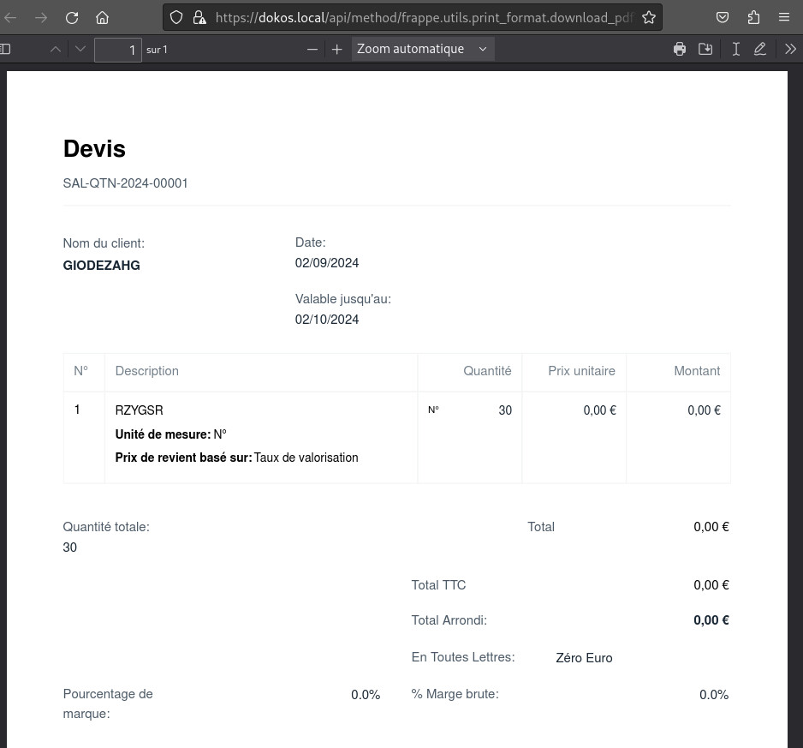Image resolution: width=803 pixels, height=748 pixels.
Task: Click the dokos.local URL address bar
Action: (x=424, y=18)
